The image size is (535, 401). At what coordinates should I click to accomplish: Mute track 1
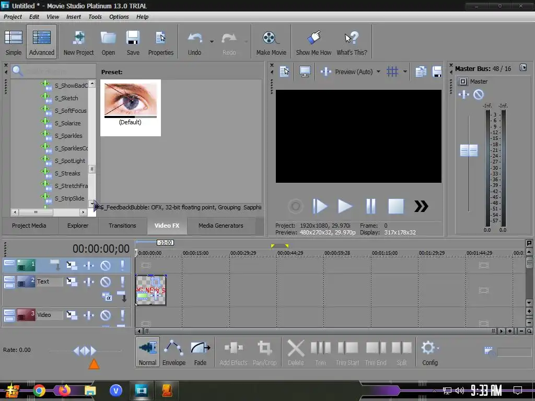(x=106, y=266)
